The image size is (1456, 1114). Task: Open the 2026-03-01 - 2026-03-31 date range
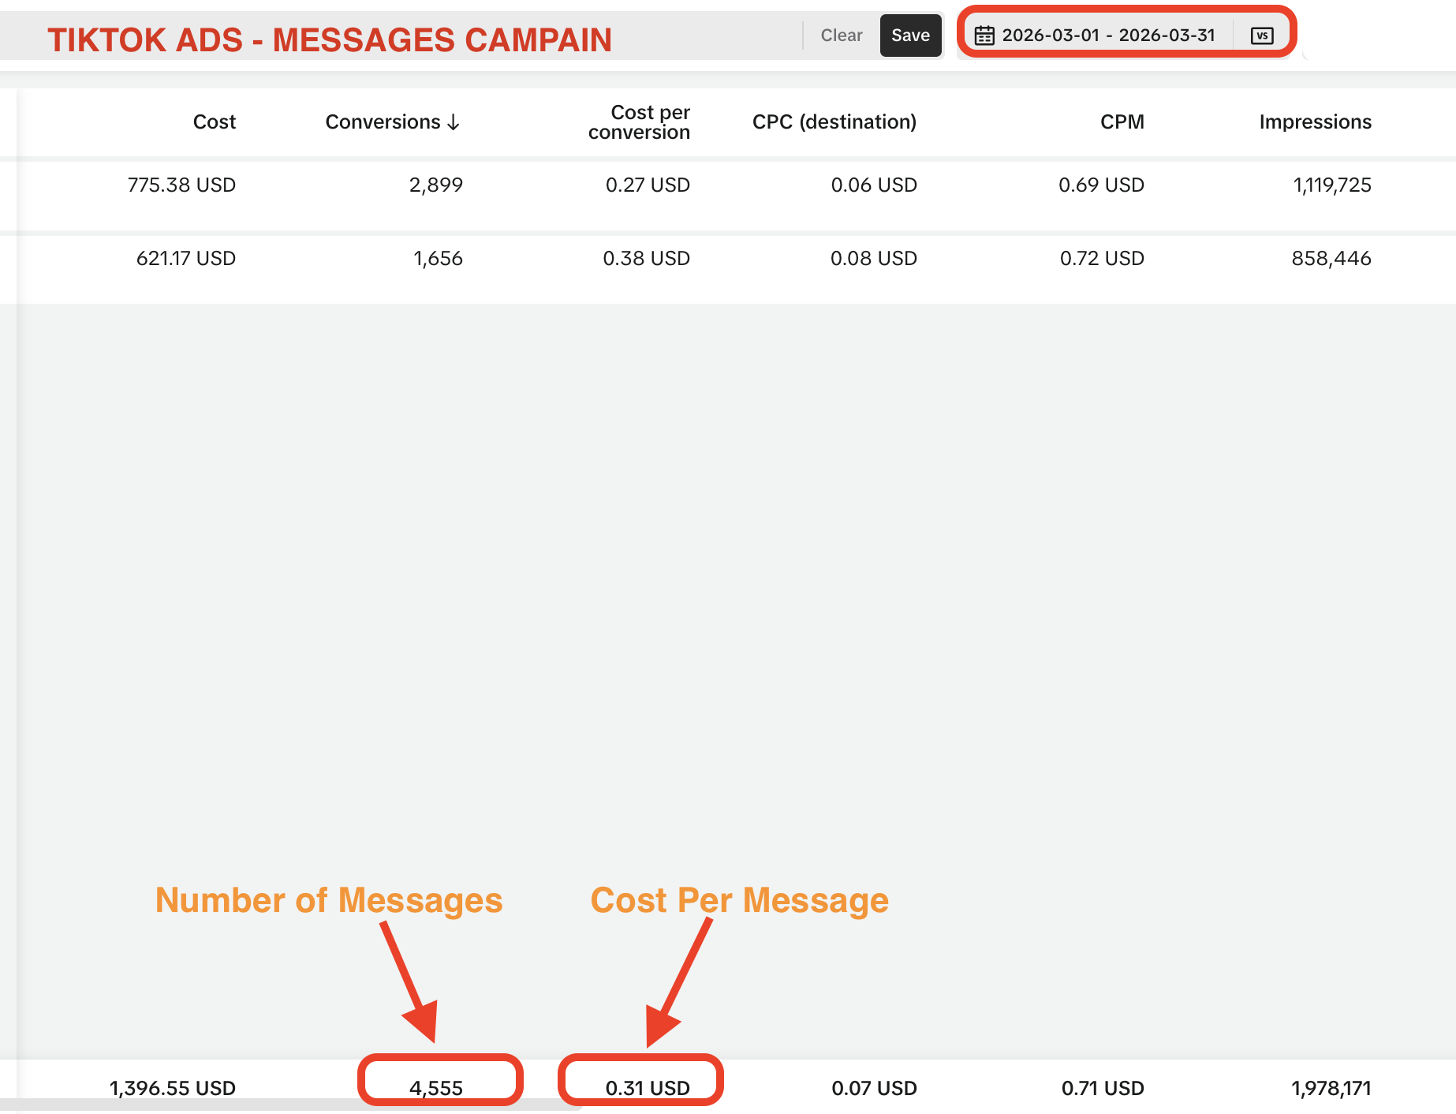click(1108, 36)
